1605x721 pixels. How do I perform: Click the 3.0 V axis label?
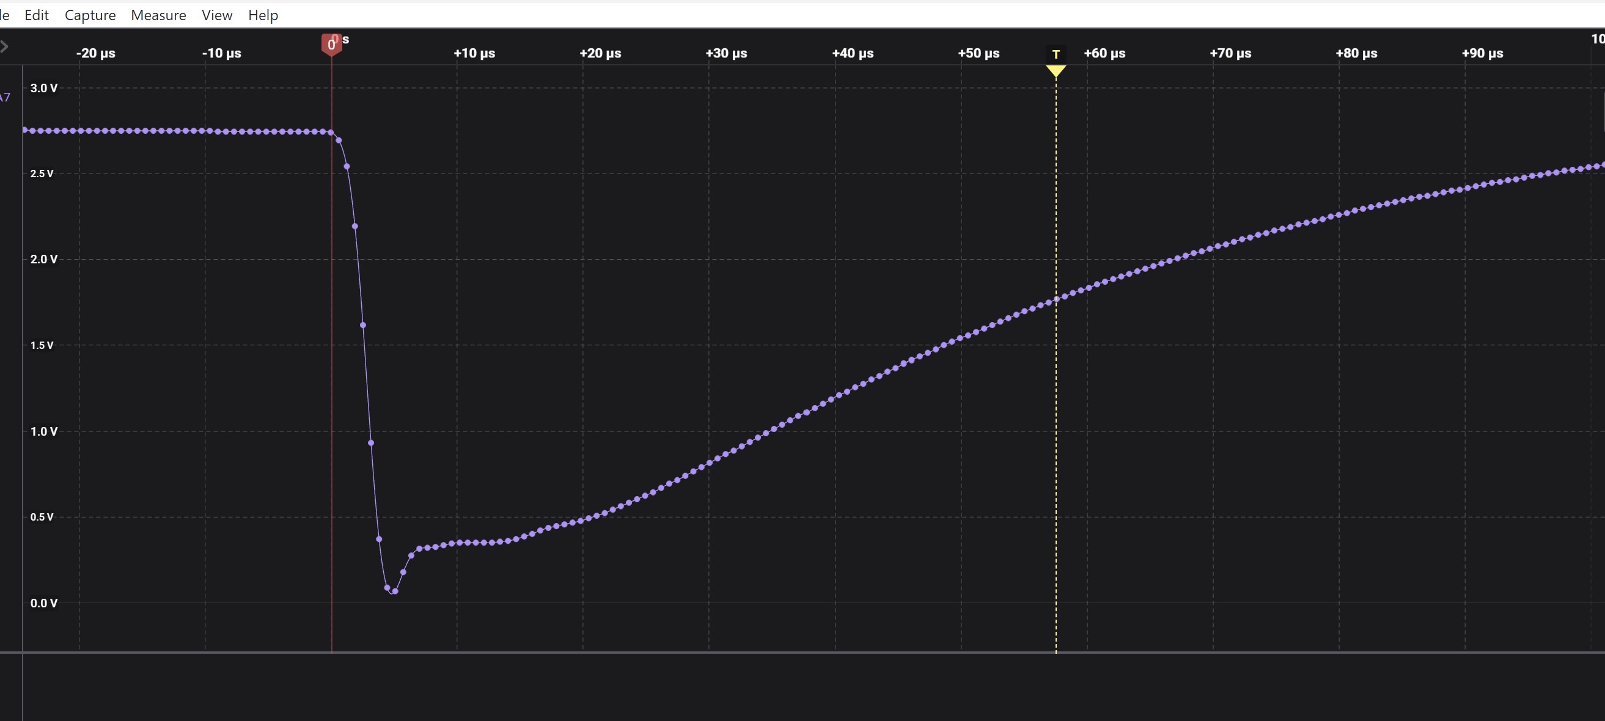pyautogui.click(x=43, y=89)
